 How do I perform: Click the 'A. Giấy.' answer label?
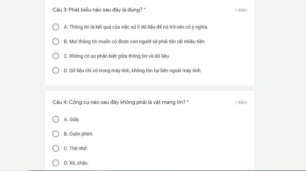coord(72,119)
